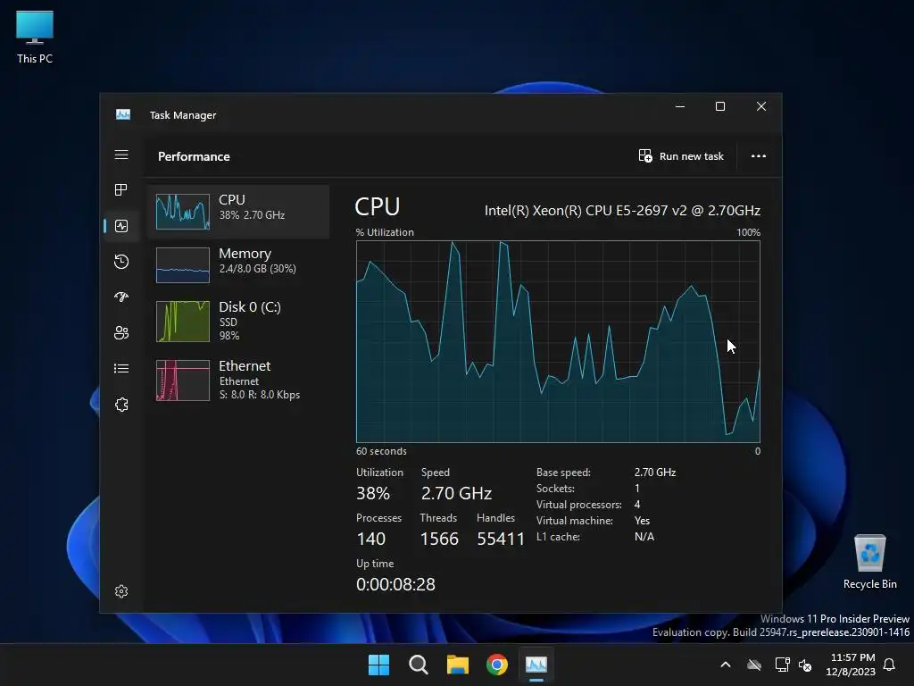
Task: Click the muted volume tray icon
Action: coord(805,665)
